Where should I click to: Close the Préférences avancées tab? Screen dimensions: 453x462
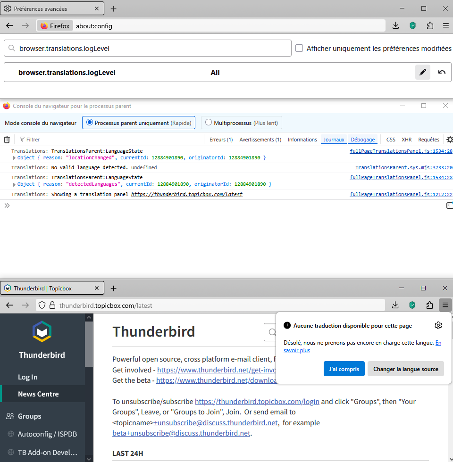pyautogui.click(x=96, y=8)
